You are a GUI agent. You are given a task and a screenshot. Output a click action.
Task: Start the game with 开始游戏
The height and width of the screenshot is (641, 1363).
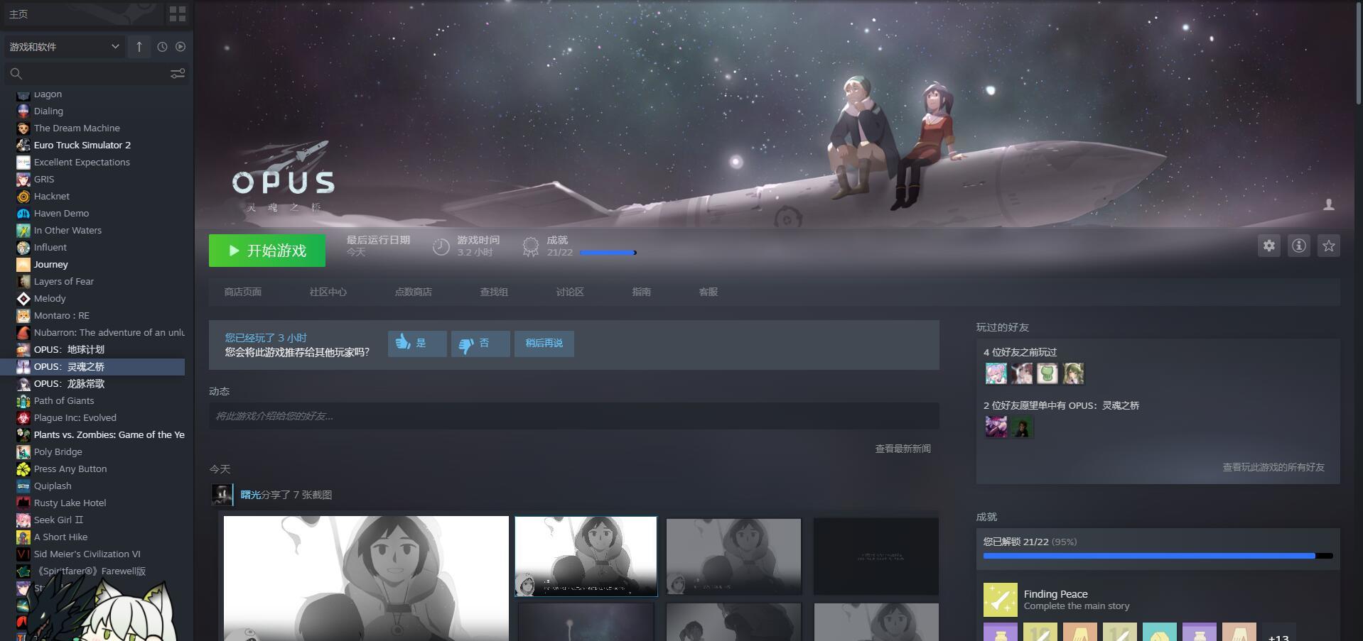click(x=267, y=251)
